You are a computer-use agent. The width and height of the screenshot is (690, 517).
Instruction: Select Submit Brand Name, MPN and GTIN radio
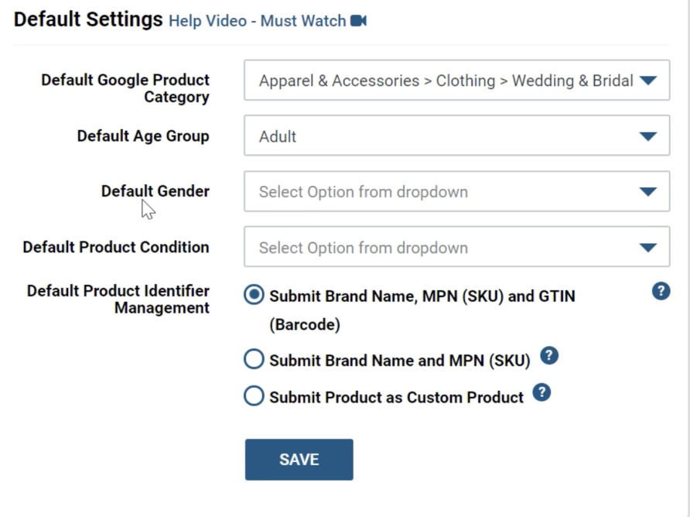click(254, 296)
